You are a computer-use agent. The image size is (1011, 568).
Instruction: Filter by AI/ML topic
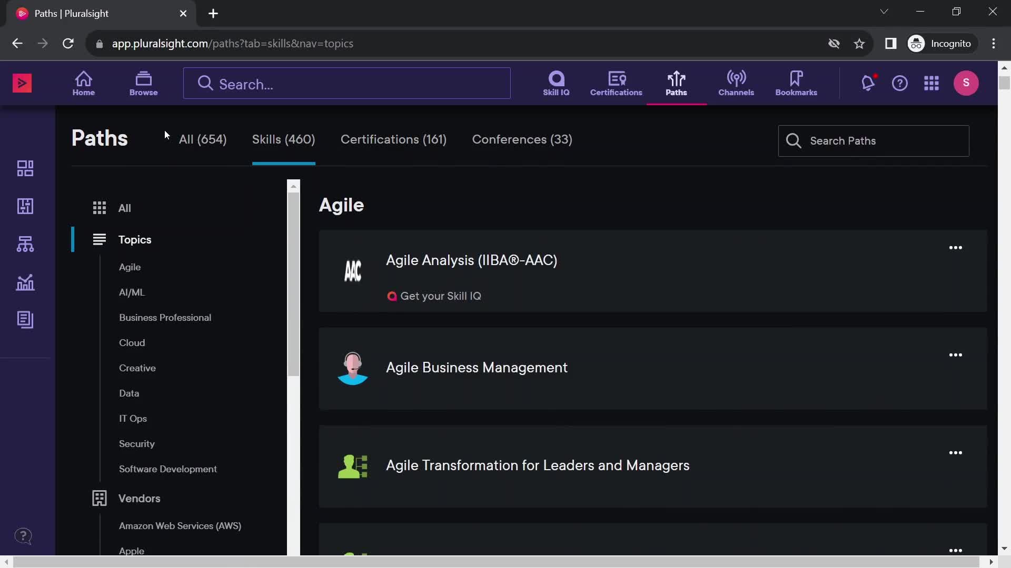tap(132, 292)
